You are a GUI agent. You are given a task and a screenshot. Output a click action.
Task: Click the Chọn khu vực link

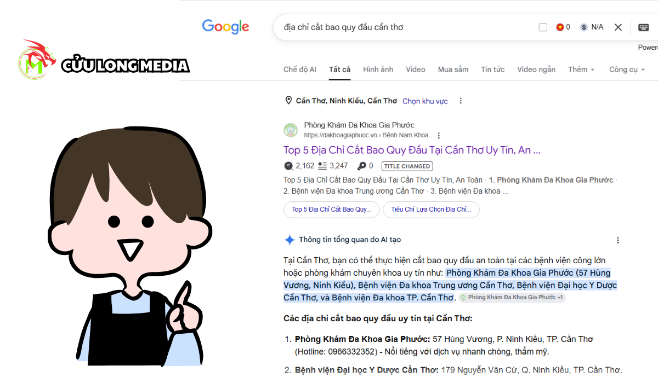pyautogui.click(x=425, y=101)
